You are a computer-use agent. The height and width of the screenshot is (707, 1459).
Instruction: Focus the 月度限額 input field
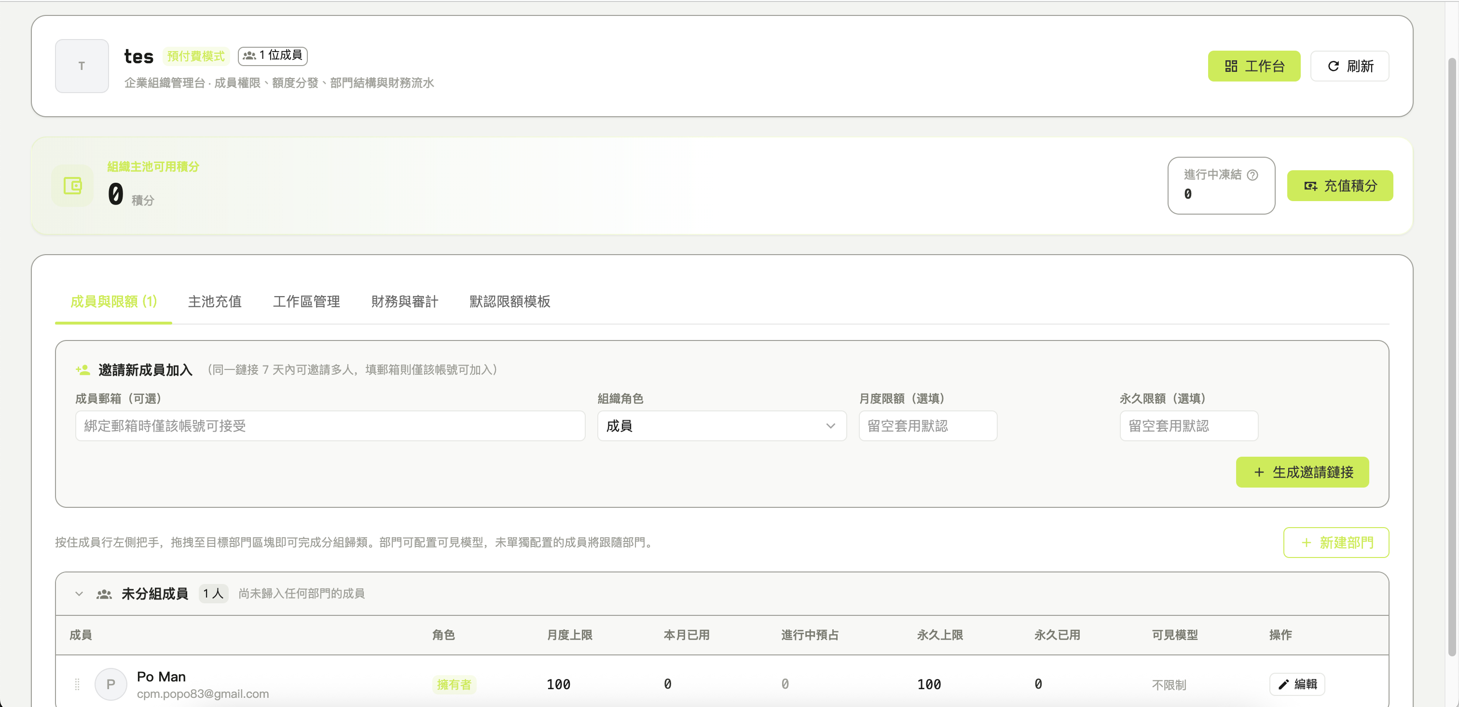click(x=928, y=426)
